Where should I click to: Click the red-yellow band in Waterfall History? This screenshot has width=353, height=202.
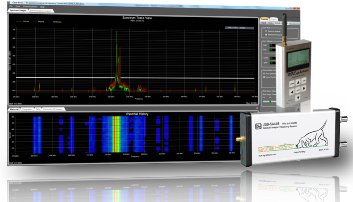(116, 135)
